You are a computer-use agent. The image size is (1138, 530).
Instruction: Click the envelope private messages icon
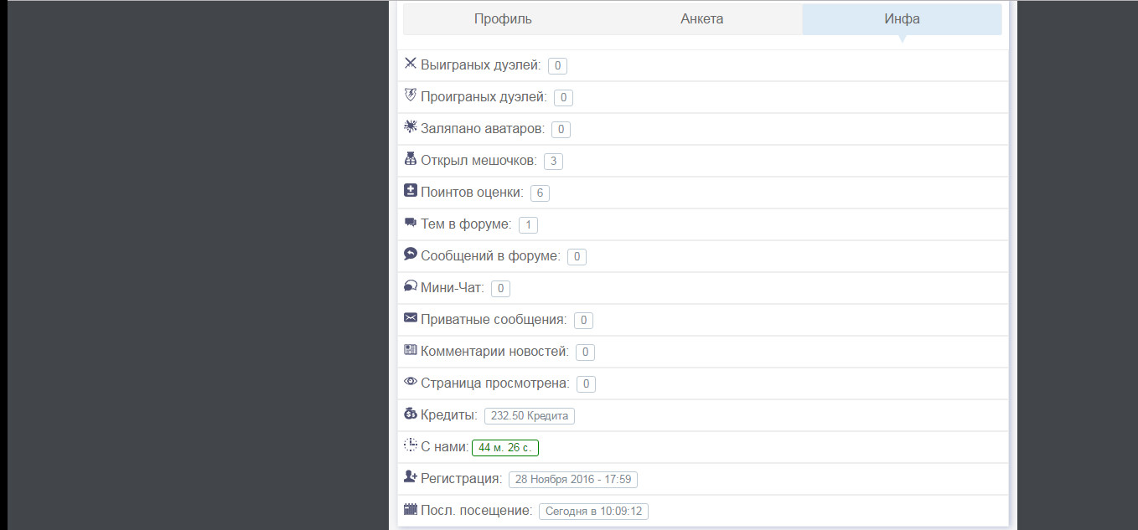point(410,317)
